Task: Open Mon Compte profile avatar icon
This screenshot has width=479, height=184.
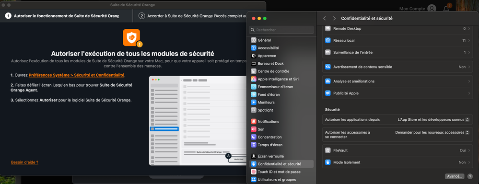Action: (432, 9)
